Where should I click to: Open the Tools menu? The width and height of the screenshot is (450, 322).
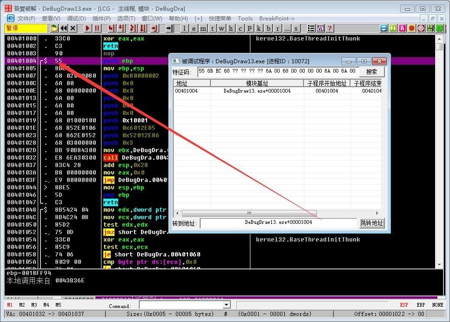pos(245,18)
